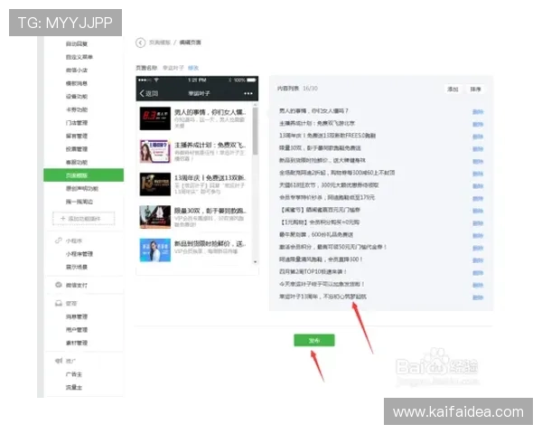Viewport: 542px width, 434px height.
Task: Open 素材管理 in the sidebar
Action: tap(77, 343)
